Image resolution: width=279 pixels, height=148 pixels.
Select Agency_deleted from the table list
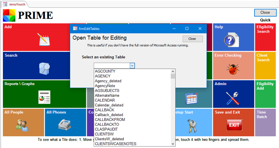[132, 81]
